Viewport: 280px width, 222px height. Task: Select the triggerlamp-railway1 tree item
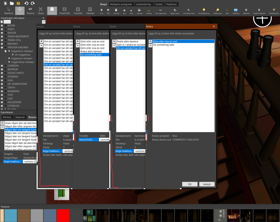click(x=23, y=62)
